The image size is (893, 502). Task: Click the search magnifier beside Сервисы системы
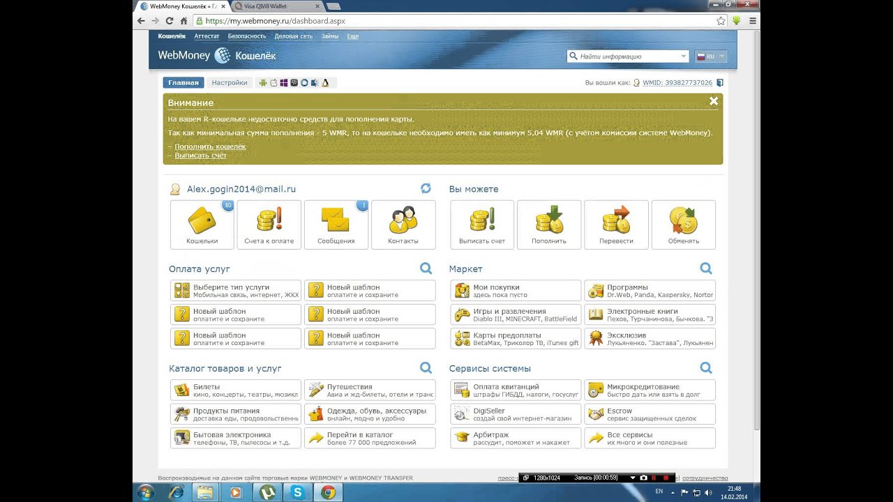tap(706, 367)
